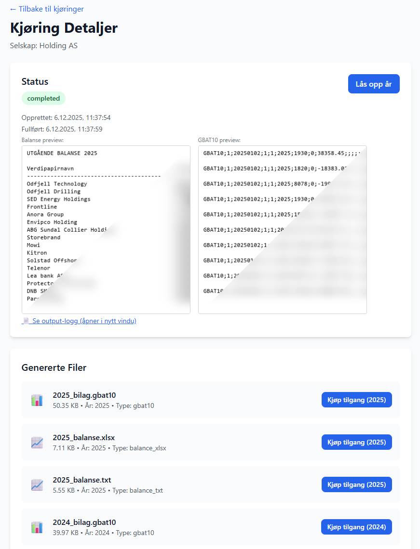Buy access for 2025_bilag.gbat10 file
The width and height of the screenshot is (420, 549).
click(356, 400)
